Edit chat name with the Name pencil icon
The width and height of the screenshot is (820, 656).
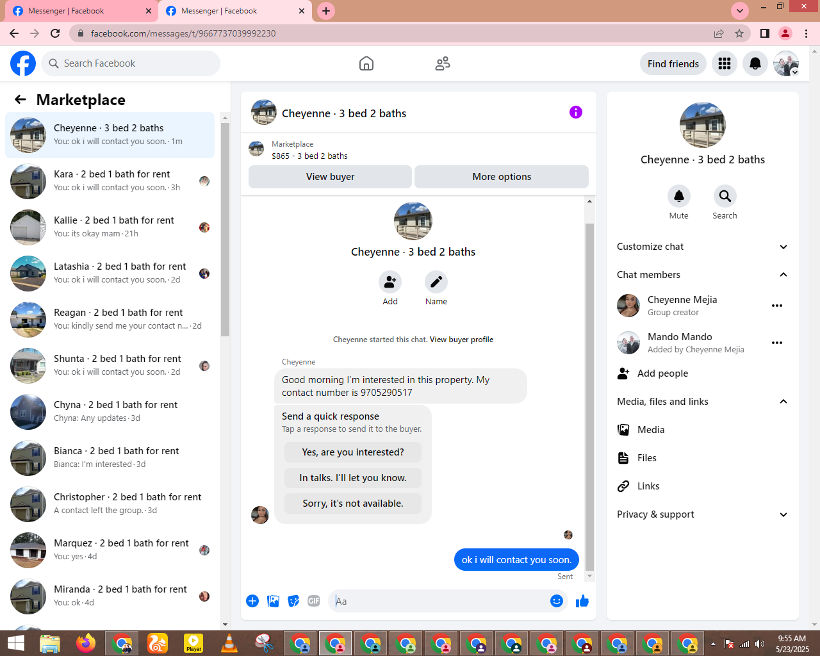point(436,282)
